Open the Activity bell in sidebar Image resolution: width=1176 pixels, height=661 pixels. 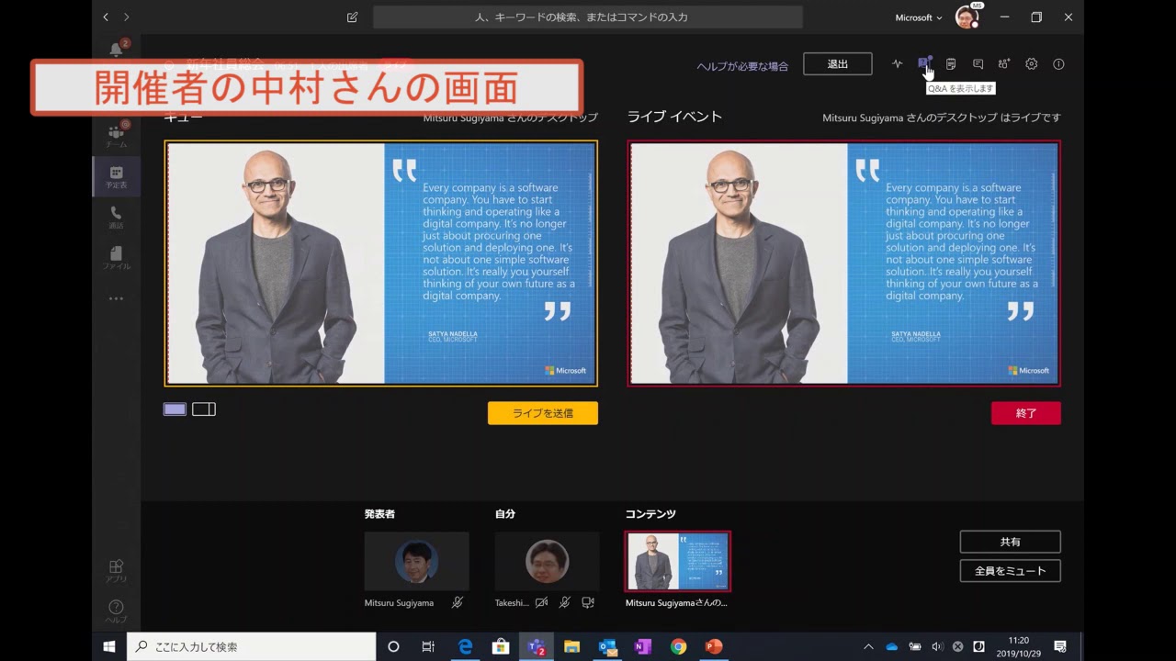(x=116, y=49)
